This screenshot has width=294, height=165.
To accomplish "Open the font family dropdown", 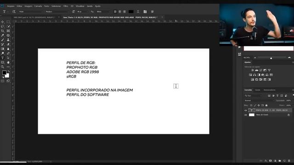I will pyautogui.click(x=31, y=11).
